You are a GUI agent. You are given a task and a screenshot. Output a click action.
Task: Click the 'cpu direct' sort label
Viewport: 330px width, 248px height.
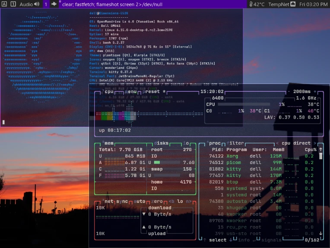point(296,143)
